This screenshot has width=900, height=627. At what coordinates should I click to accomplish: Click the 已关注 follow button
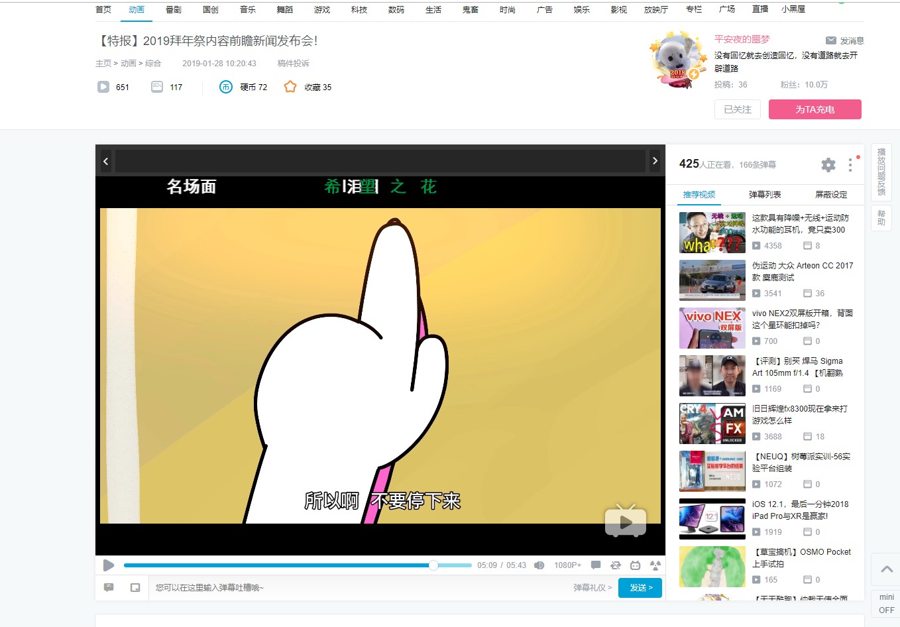[738, 109]
